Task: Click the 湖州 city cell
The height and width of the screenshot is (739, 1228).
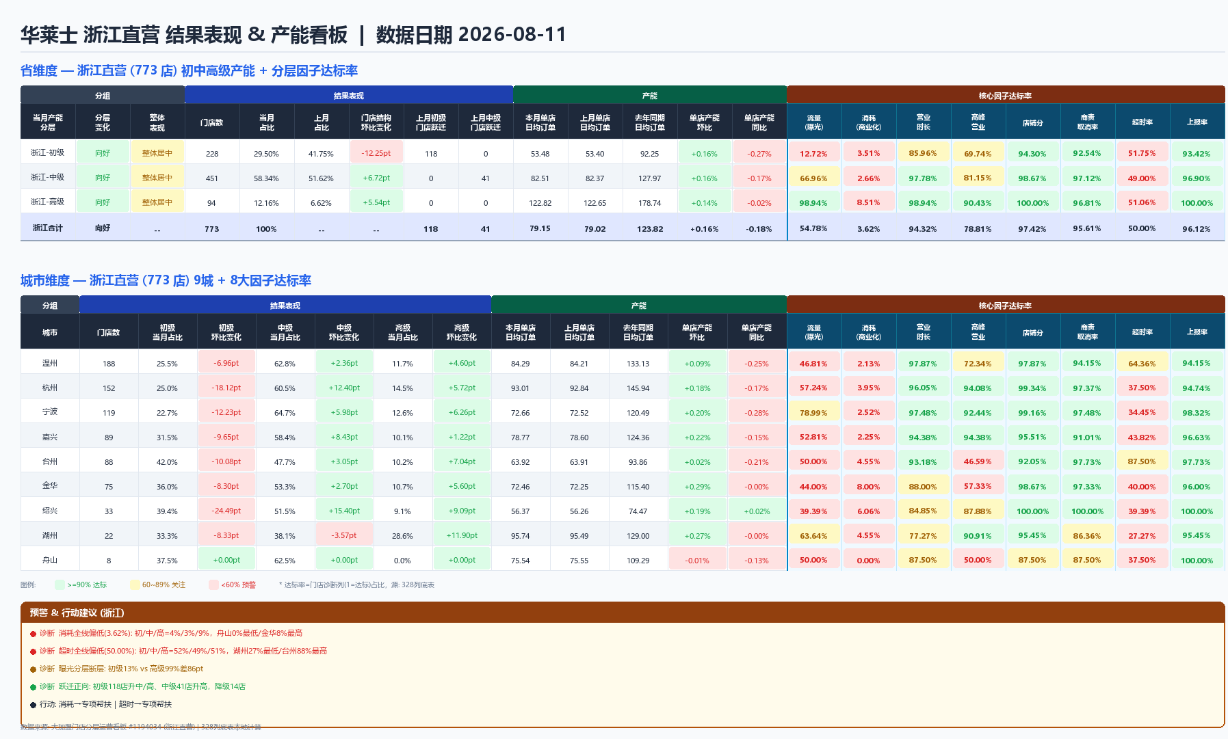Action: pyautogui.click(x=50, y=535)
